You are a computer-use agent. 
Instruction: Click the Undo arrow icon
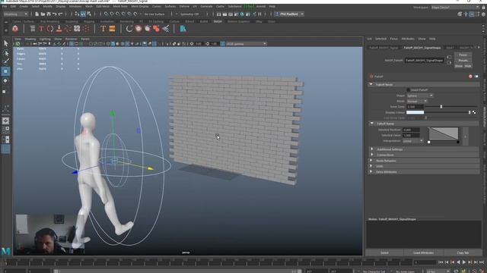click(x=55, y=14)
